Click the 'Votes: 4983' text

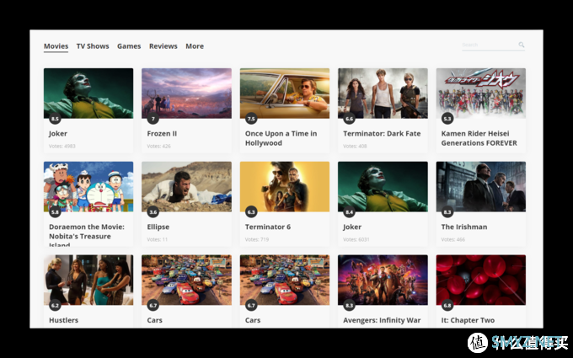point(62,146)
